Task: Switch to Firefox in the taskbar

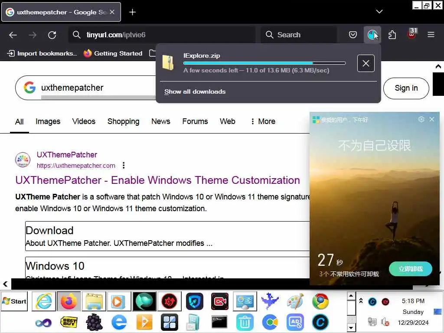Action: click(x=69, y=301)
